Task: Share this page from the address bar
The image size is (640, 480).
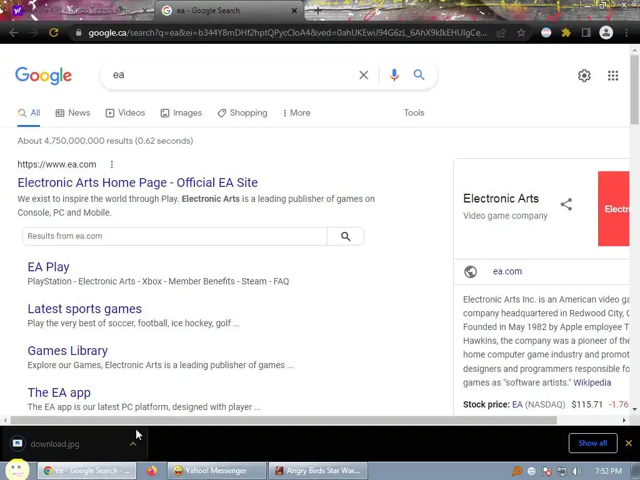Action: [x=501, y=32]
